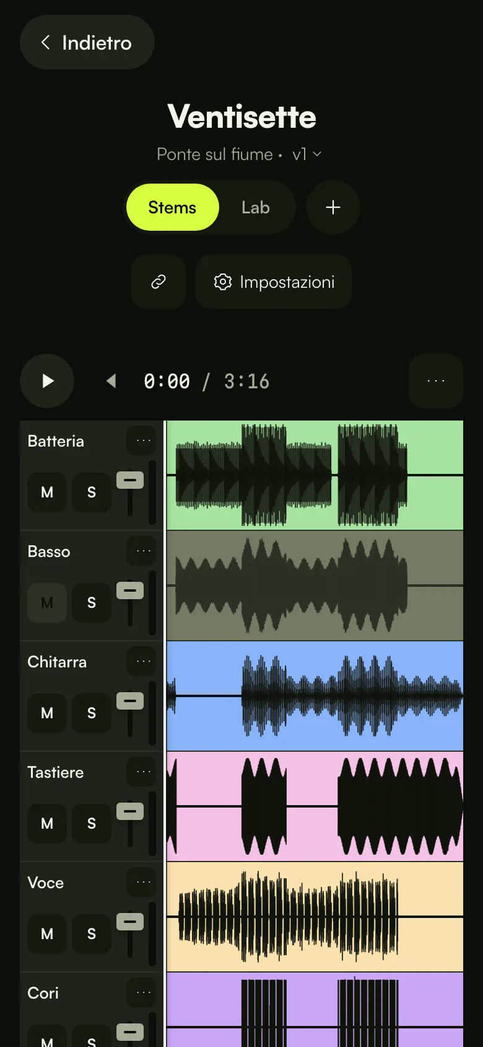483x1047 pixels.
Task: Switch to the Stems tab
Action: point(172,207)
